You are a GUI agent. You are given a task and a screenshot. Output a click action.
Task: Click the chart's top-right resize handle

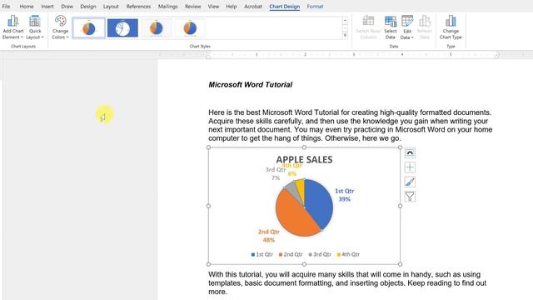pyautogui.click(x=400, y=147)
